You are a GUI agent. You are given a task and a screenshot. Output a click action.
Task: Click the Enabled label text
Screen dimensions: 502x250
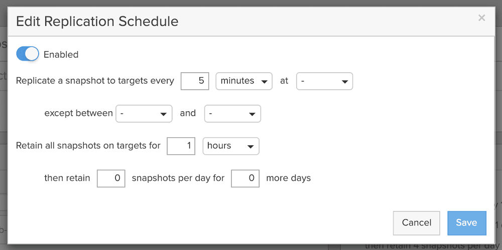pos(61,55)
